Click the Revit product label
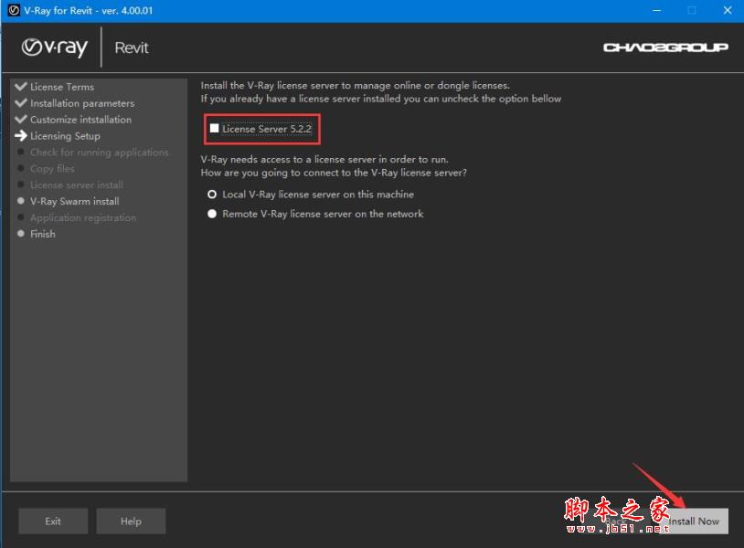 [x=132, y=47]
